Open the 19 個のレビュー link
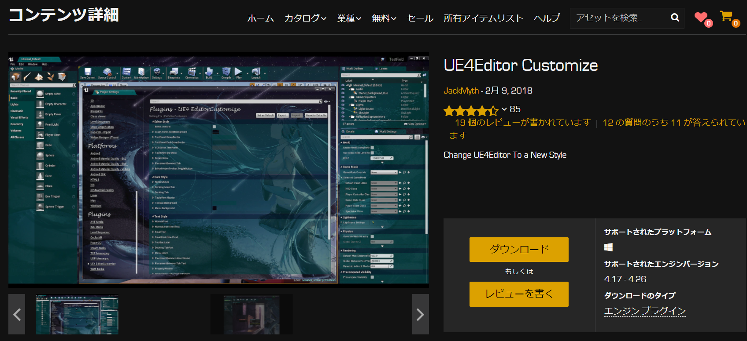Viewport: 747px width, 341px height. click(x=522, y=122)
